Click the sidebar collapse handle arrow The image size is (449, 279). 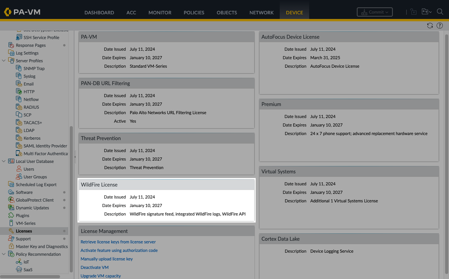[75, 157]
